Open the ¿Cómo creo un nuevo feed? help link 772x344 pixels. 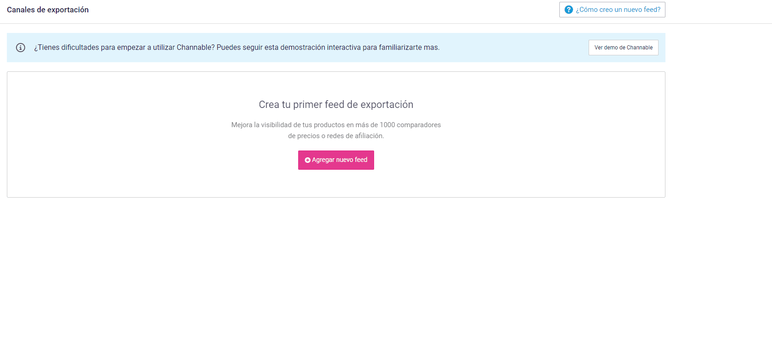point(612,10)
